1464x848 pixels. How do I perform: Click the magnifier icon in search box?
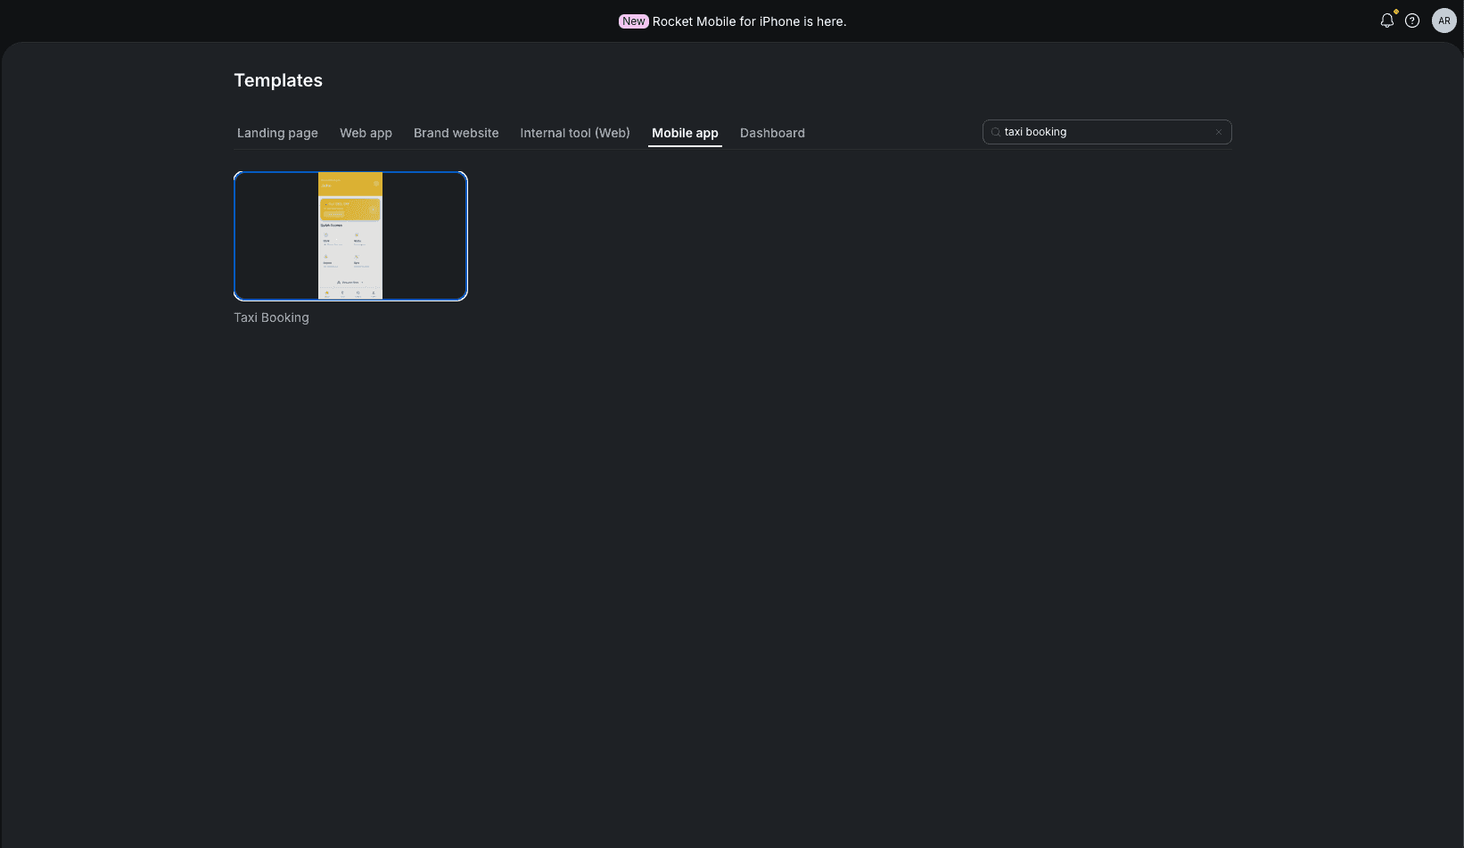coord(996,132)
